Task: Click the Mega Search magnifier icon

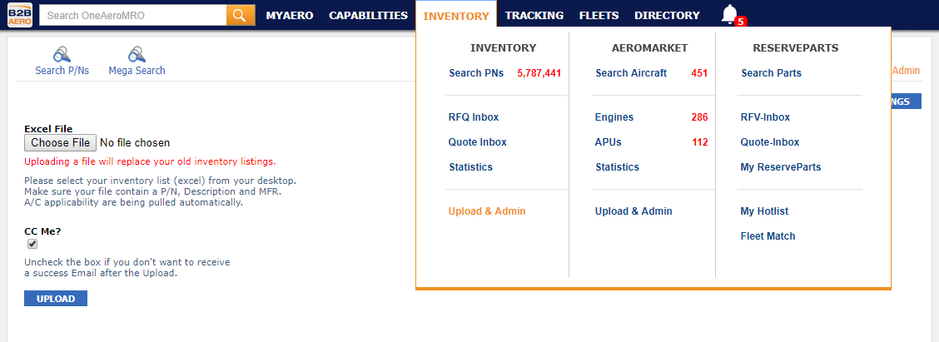Action: (137, 55)
